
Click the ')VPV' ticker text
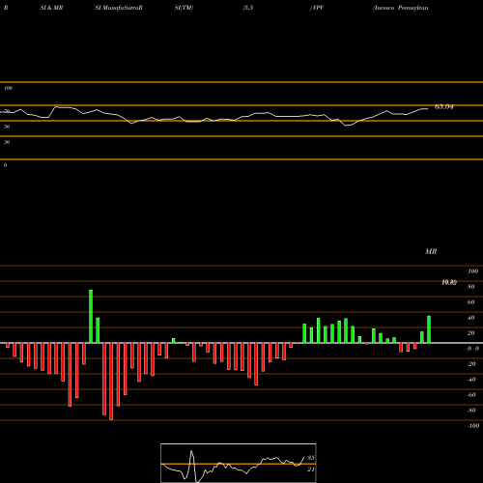tap(316, 8)
